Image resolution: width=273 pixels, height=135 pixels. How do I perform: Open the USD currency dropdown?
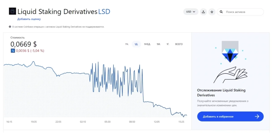pyautogui.click(x=191, y=12)
